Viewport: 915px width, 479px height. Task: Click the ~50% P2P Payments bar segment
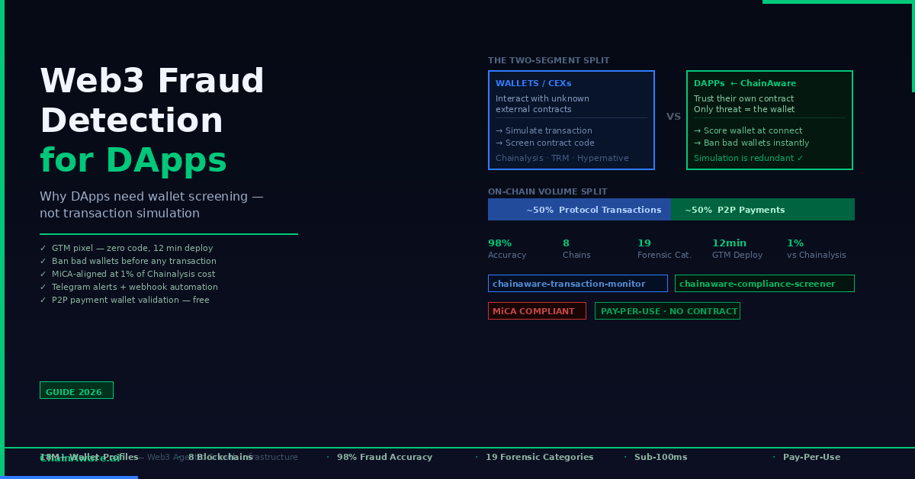click(x=762, y=210)
